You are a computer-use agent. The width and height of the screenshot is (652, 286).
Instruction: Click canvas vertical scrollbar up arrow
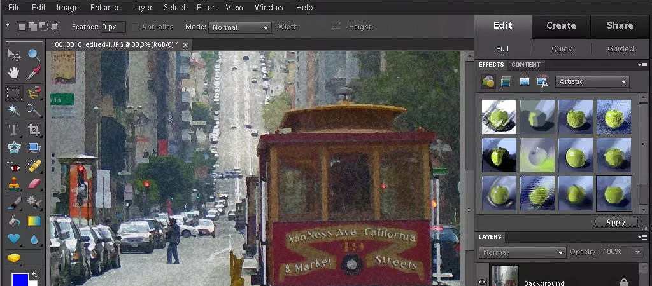(x=469, y=56)
